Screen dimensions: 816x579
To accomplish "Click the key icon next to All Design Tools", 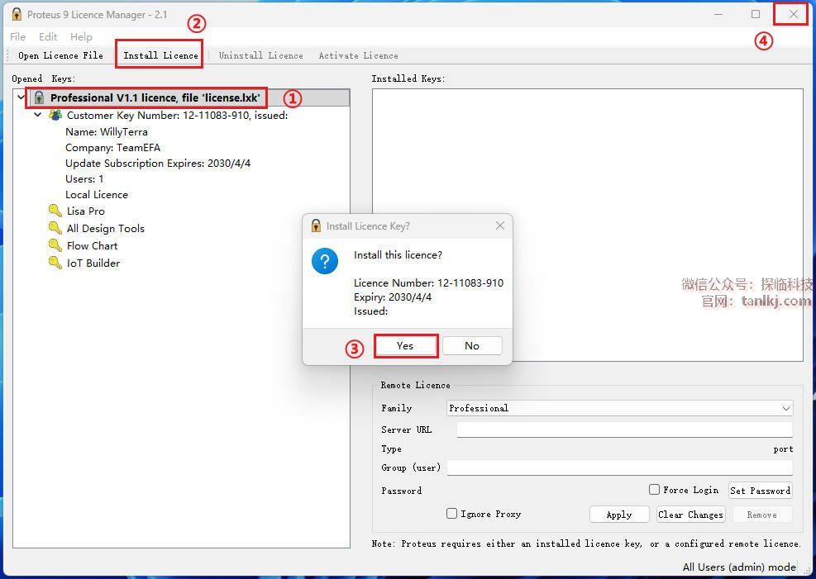I will tap(55, 228).
